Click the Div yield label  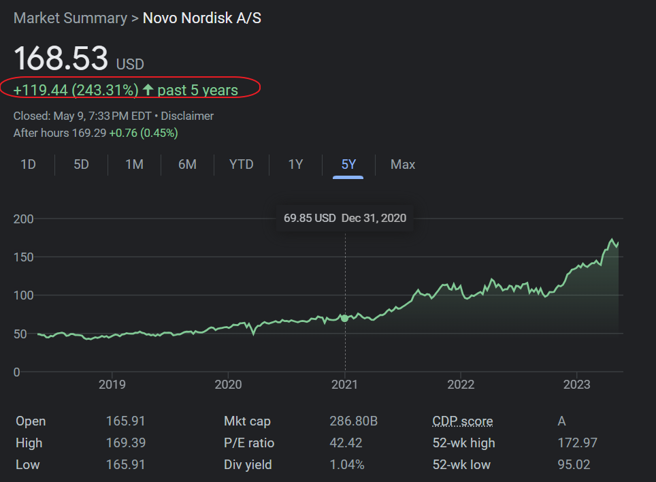point(248,465)
